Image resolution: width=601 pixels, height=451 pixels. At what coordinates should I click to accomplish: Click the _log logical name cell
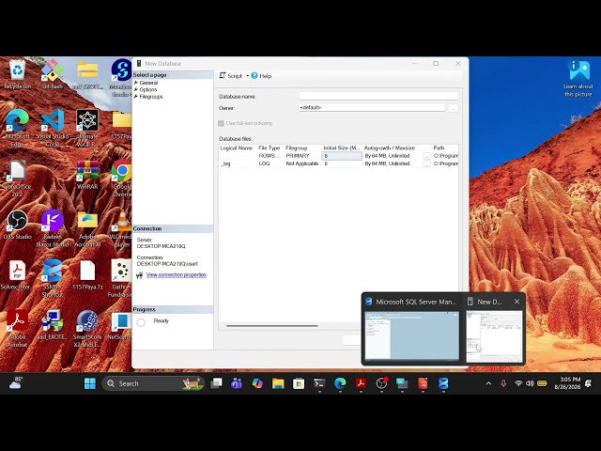(x=238, y=163)
